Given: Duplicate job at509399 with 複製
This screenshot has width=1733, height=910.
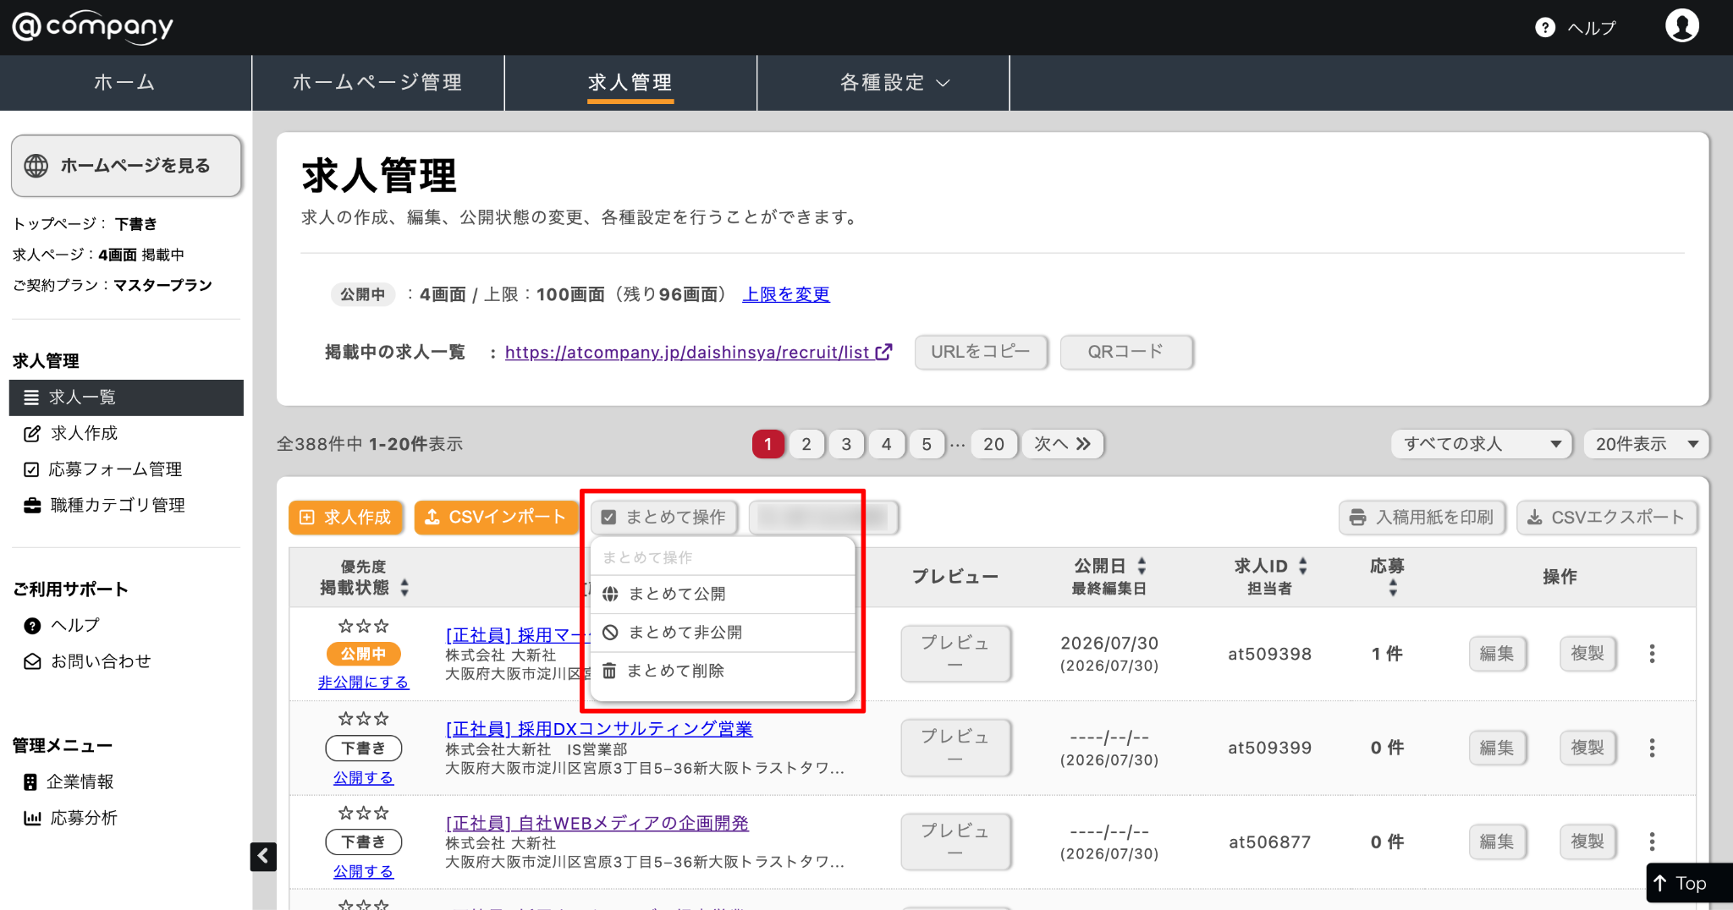Looking at the screenshot, I should pyautogui.click(x=1588, y=748).
